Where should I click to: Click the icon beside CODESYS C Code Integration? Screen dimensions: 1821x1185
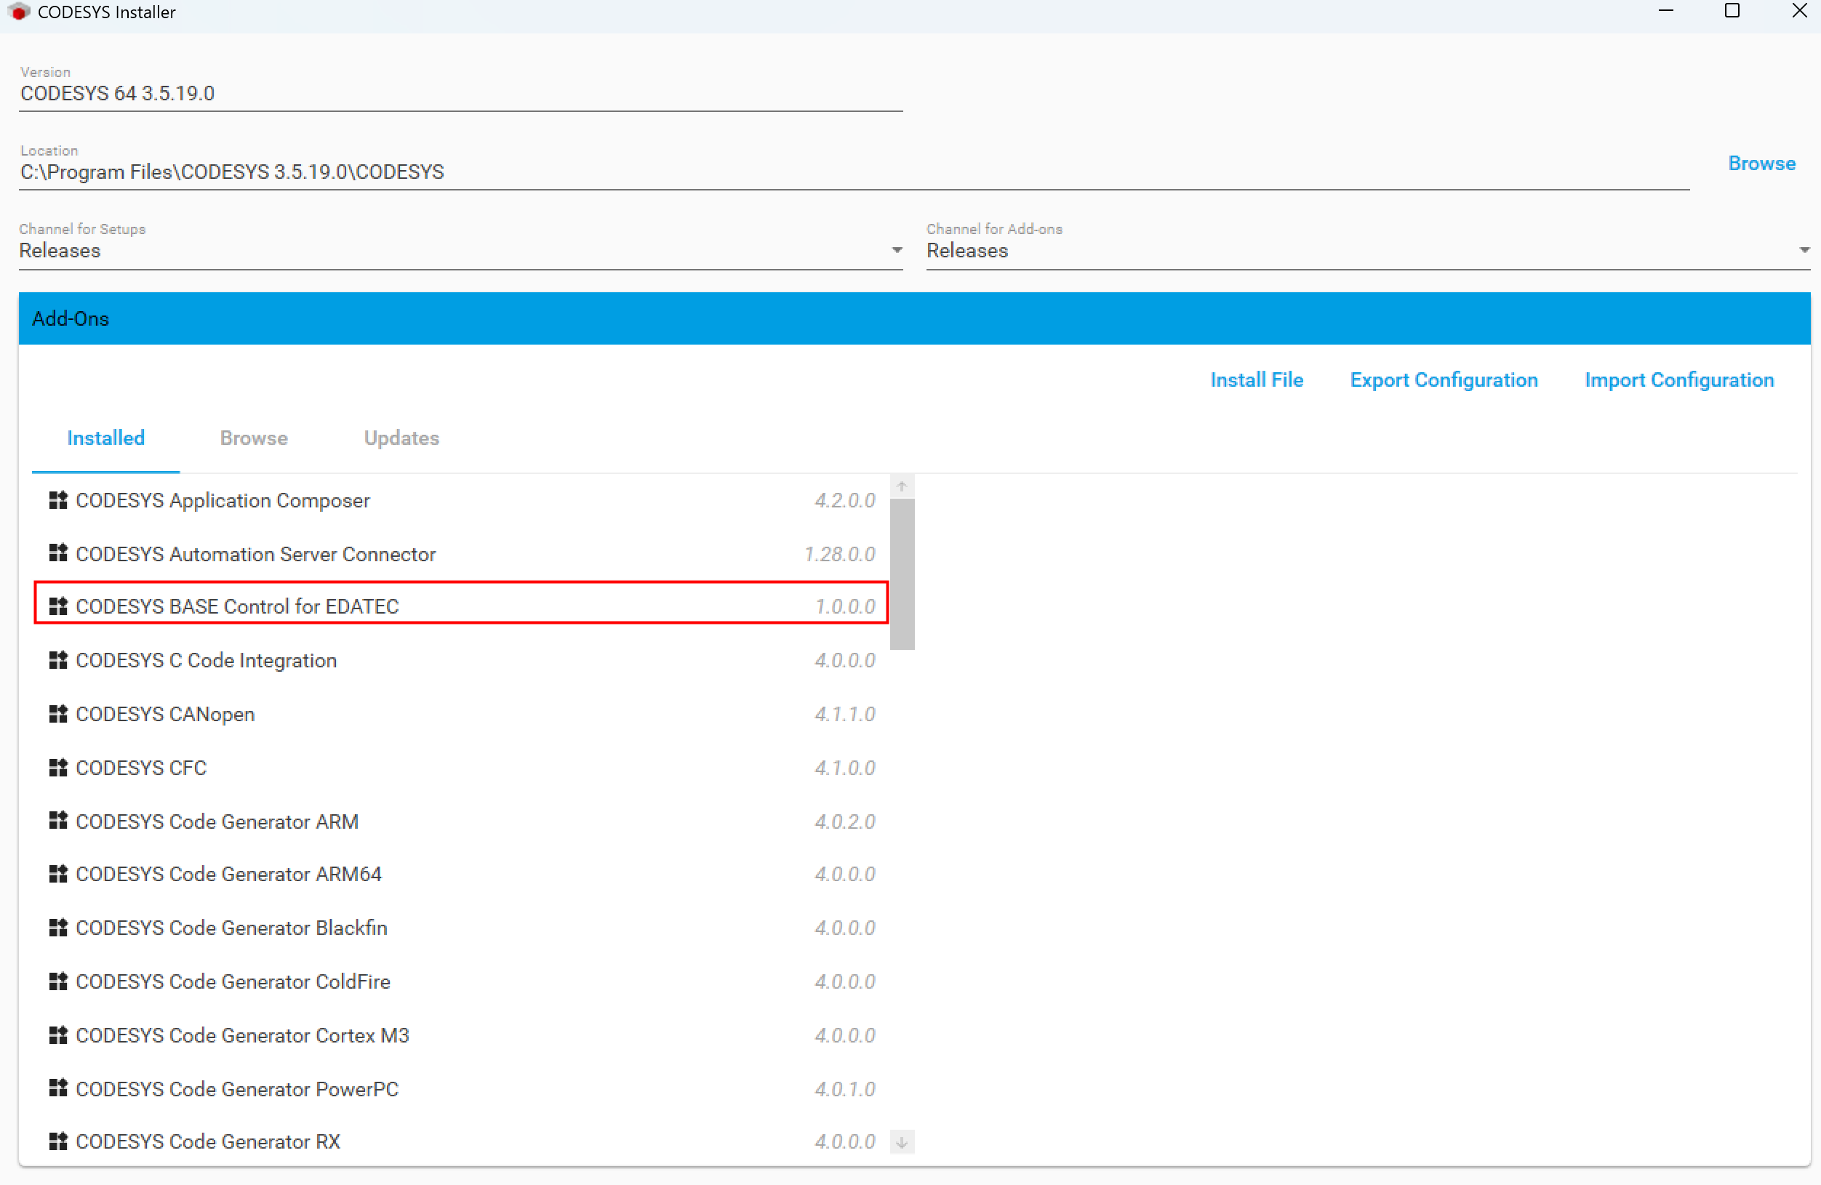click(58, 659)
